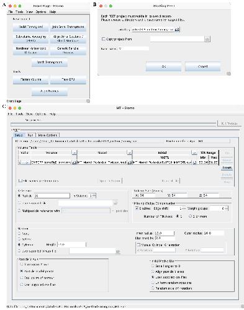Open file chooser for Reference user supplied file
Viewport: 244px width, 310px height.
(x=115, y=203)
